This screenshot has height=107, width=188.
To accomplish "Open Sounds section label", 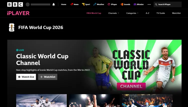I will coord(127,5).
